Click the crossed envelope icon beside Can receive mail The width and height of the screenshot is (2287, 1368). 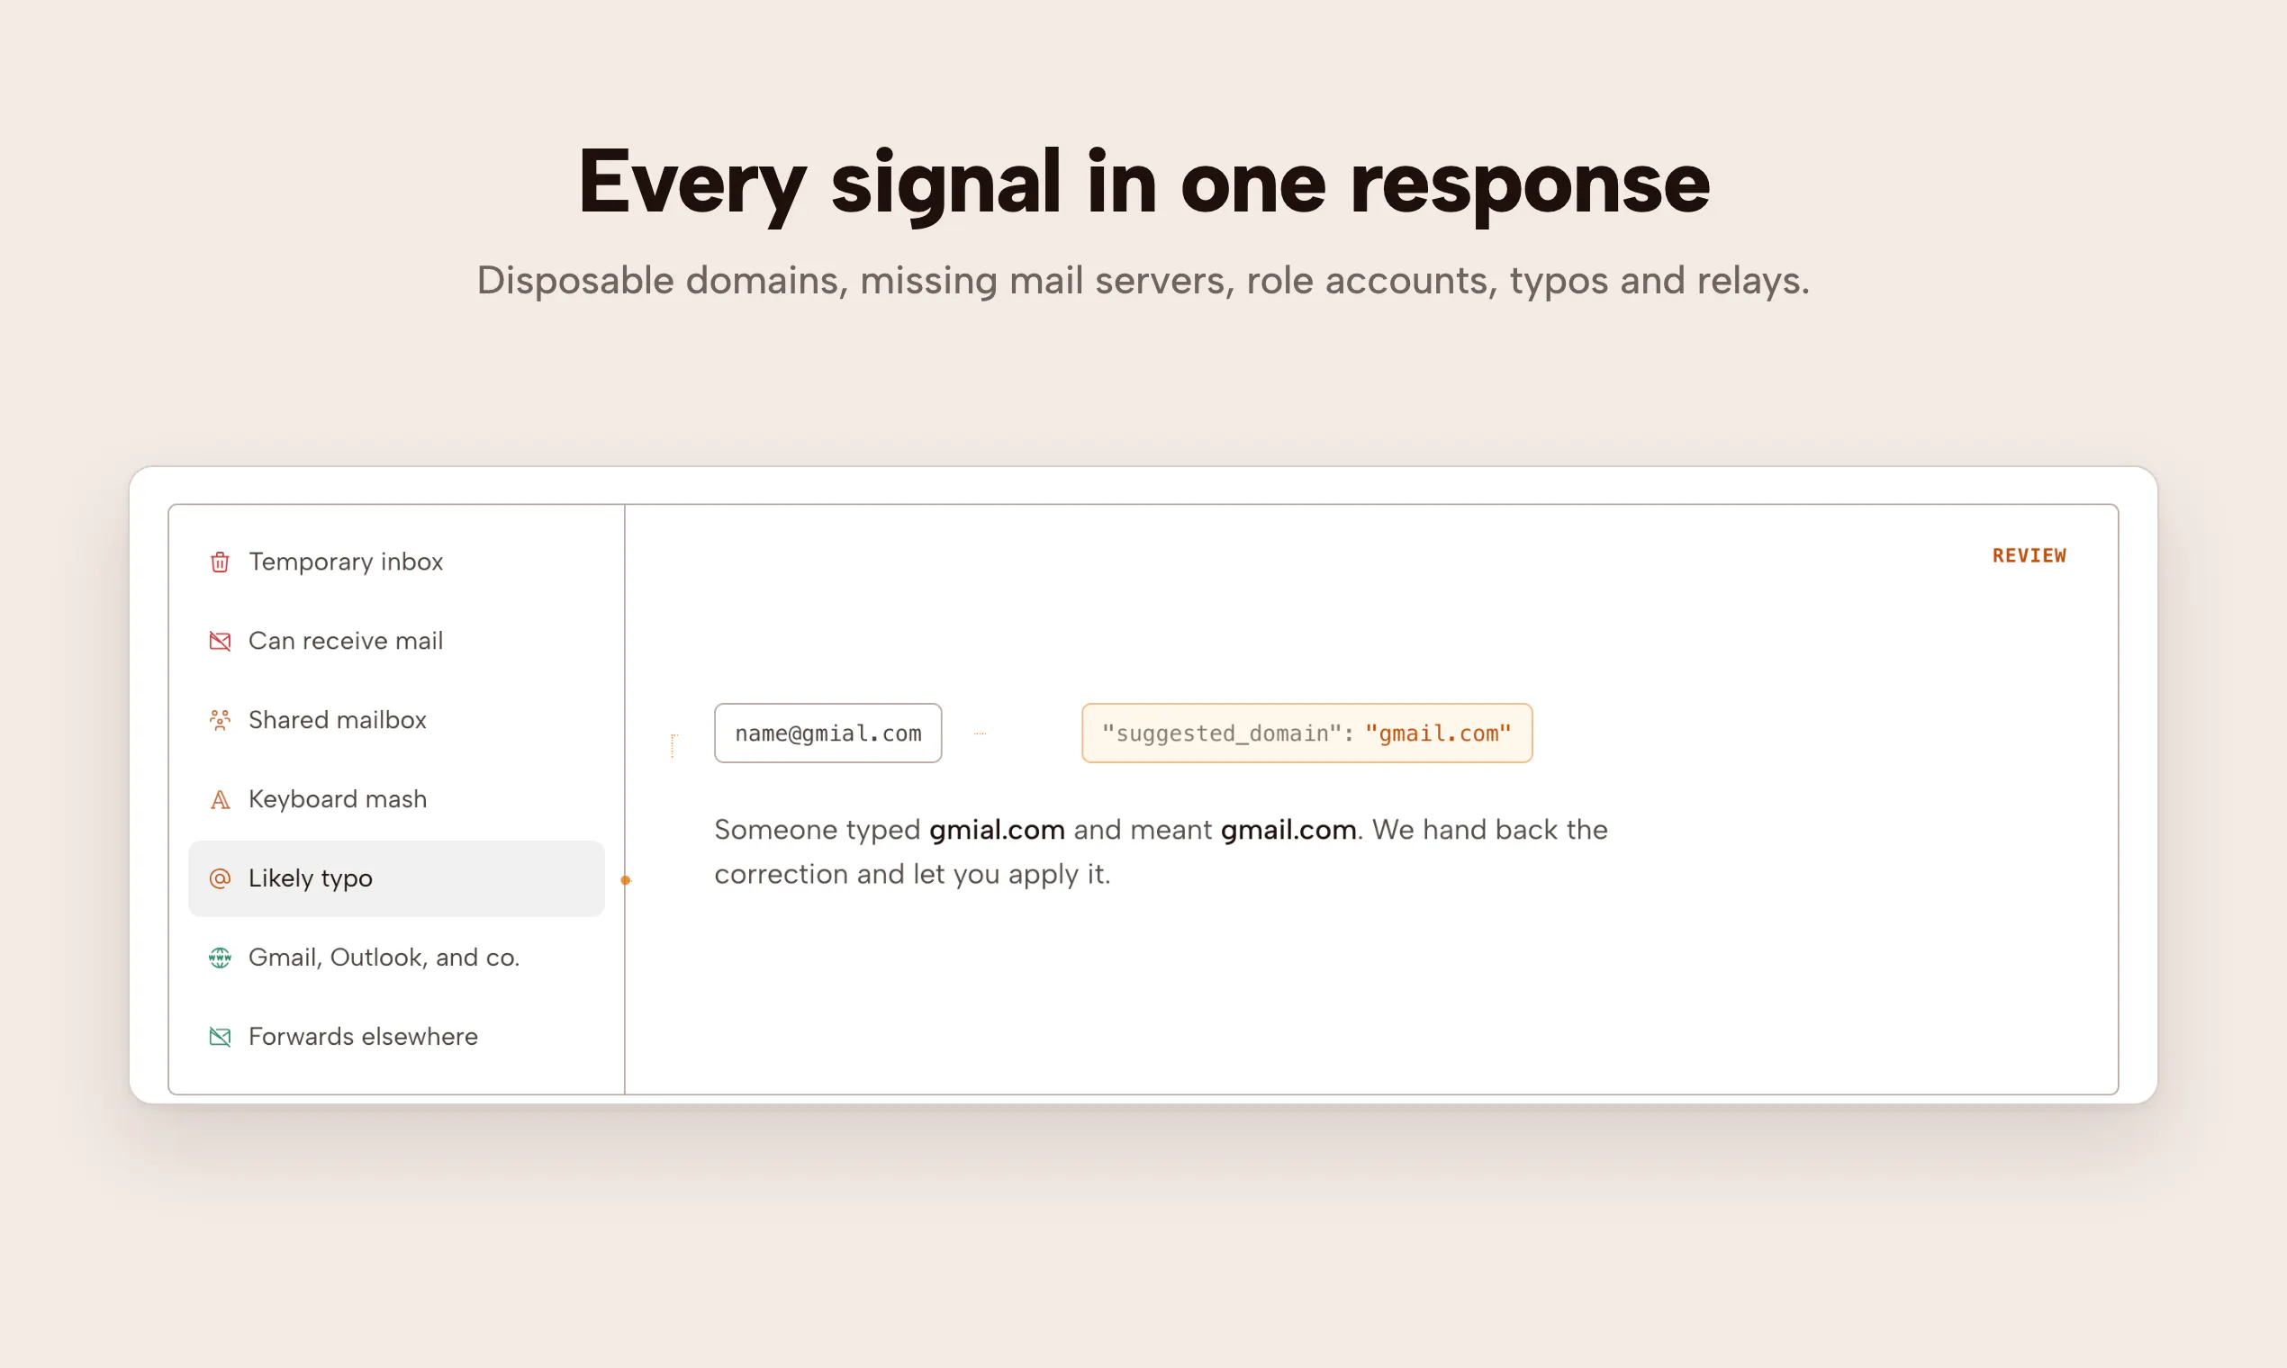tap(220, 641)
